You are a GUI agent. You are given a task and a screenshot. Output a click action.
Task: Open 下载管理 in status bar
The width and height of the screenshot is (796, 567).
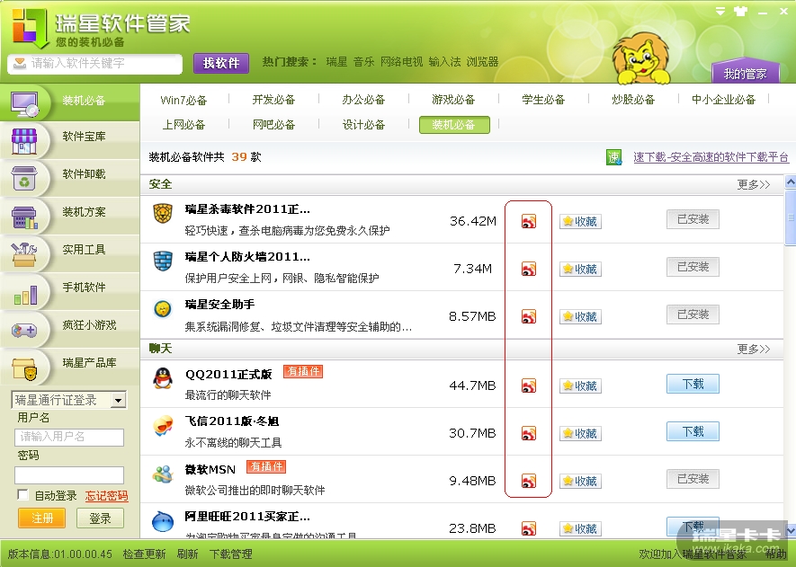[x=230, y=554]
